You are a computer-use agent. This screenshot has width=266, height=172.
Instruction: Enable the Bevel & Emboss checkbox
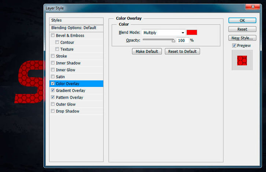point(53,35)
